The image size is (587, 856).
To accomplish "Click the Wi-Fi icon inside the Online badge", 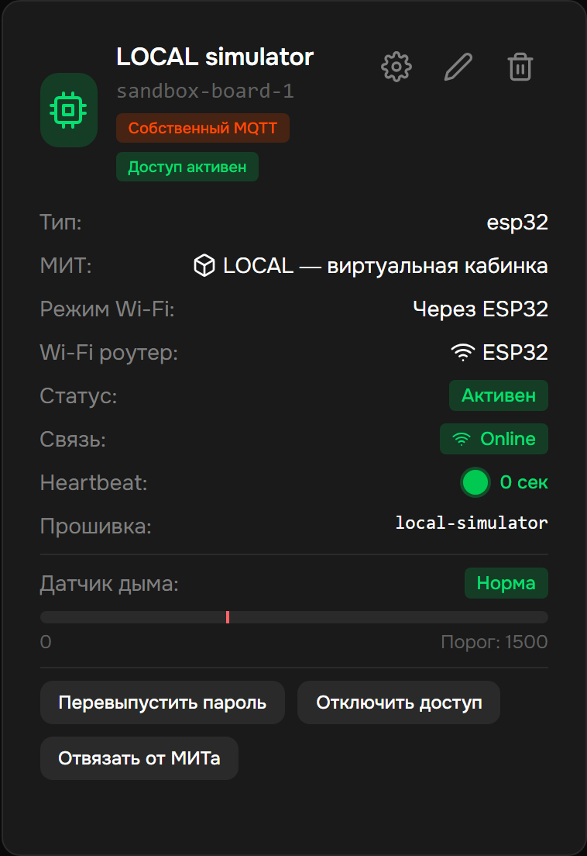I will coord(462,439).
